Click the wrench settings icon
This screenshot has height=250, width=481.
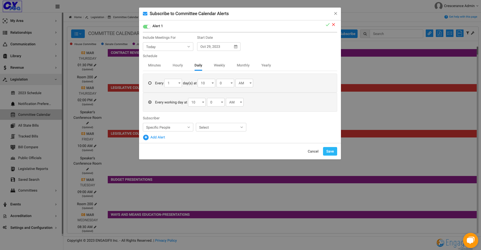473,33
